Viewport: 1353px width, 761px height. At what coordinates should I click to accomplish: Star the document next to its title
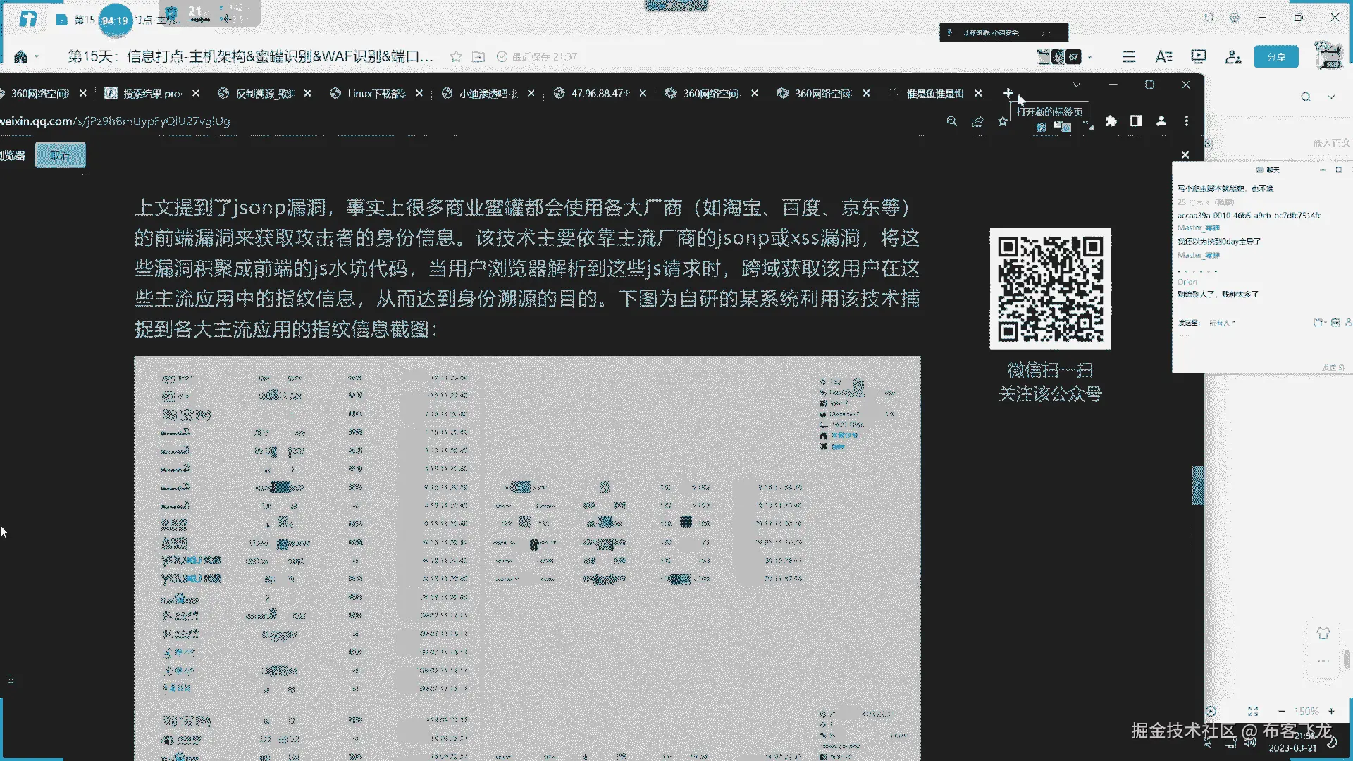coord(456,57)
